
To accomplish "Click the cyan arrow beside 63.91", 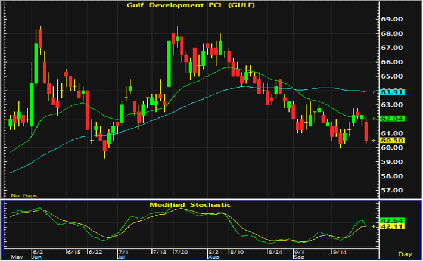I will pos(374,92).
